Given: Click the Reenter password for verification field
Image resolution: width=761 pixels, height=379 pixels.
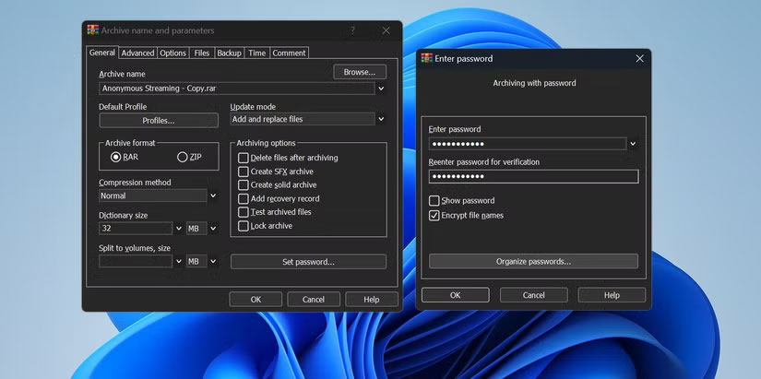Looking at the screenshot, I should click(533, 176).
